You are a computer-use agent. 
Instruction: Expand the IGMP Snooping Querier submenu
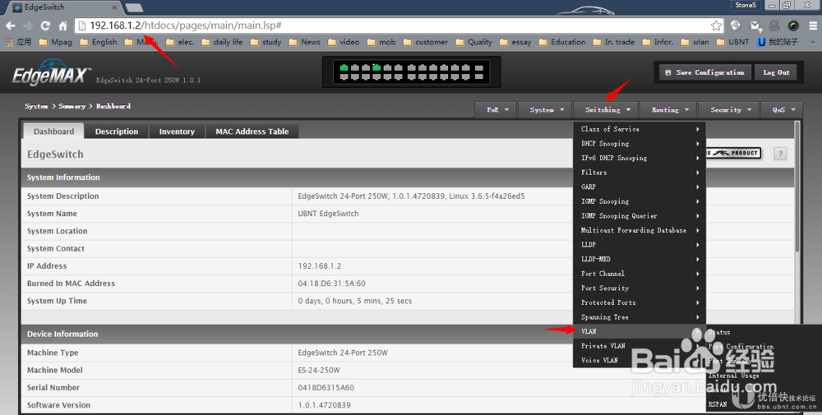tap(639, 216)
